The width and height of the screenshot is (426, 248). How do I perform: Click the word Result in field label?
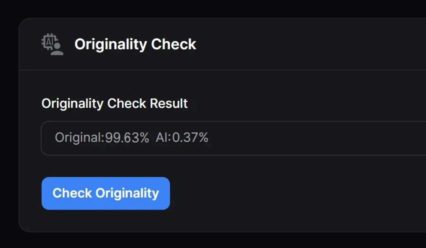[169, 103]
